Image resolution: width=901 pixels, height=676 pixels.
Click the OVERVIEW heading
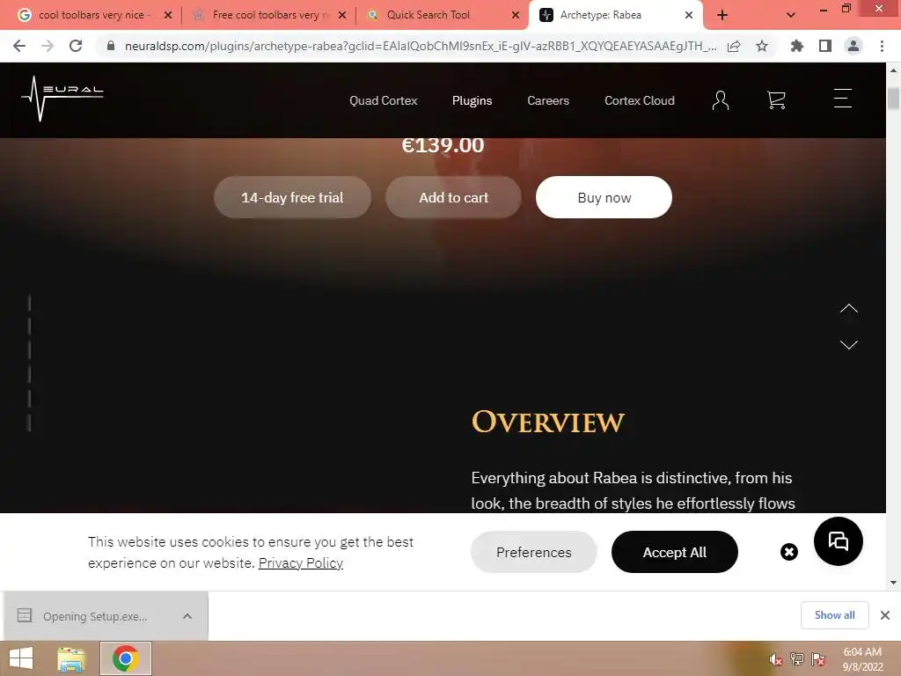coord(547,422)
